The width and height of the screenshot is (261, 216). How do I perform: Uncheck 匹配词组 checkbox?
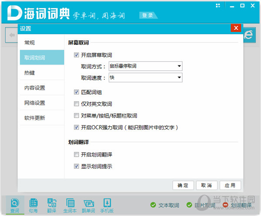tap(77, 92)
